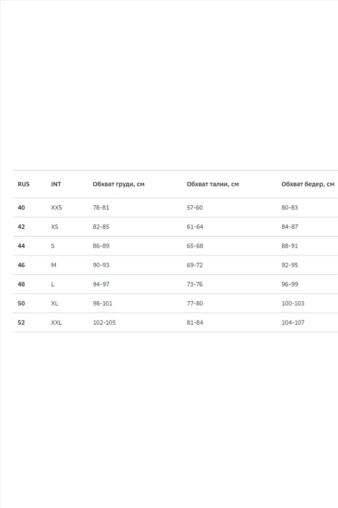Click the Обхват бедер, см header
This screenshot has width=338, height=508.
(x=308, y=184)
